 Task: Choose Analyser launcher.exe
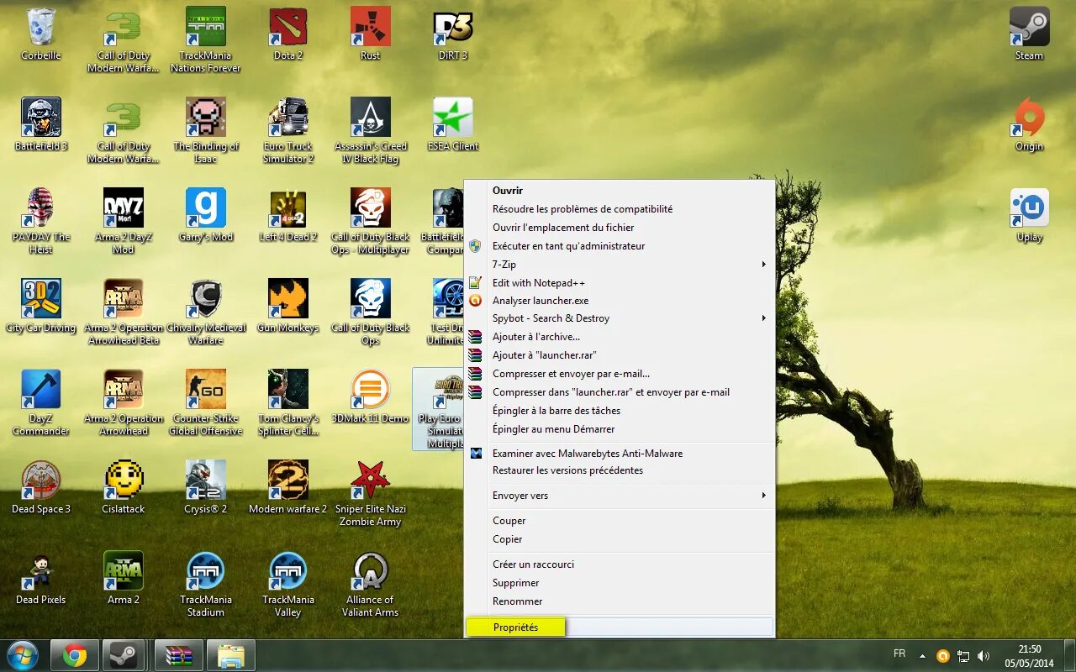tap(619, 301)
